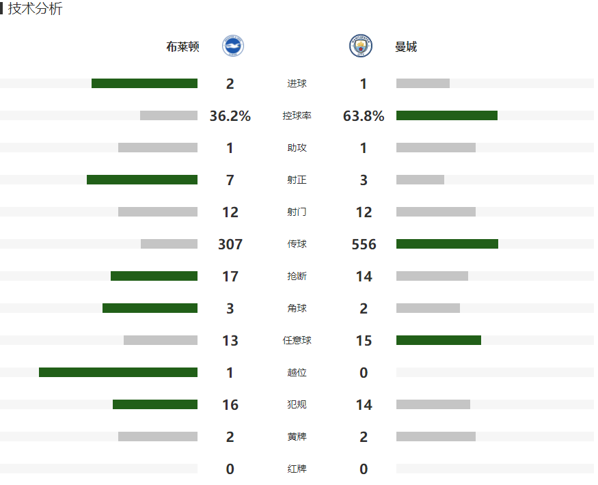Select the 技术分析 section heading

[35, 8]
